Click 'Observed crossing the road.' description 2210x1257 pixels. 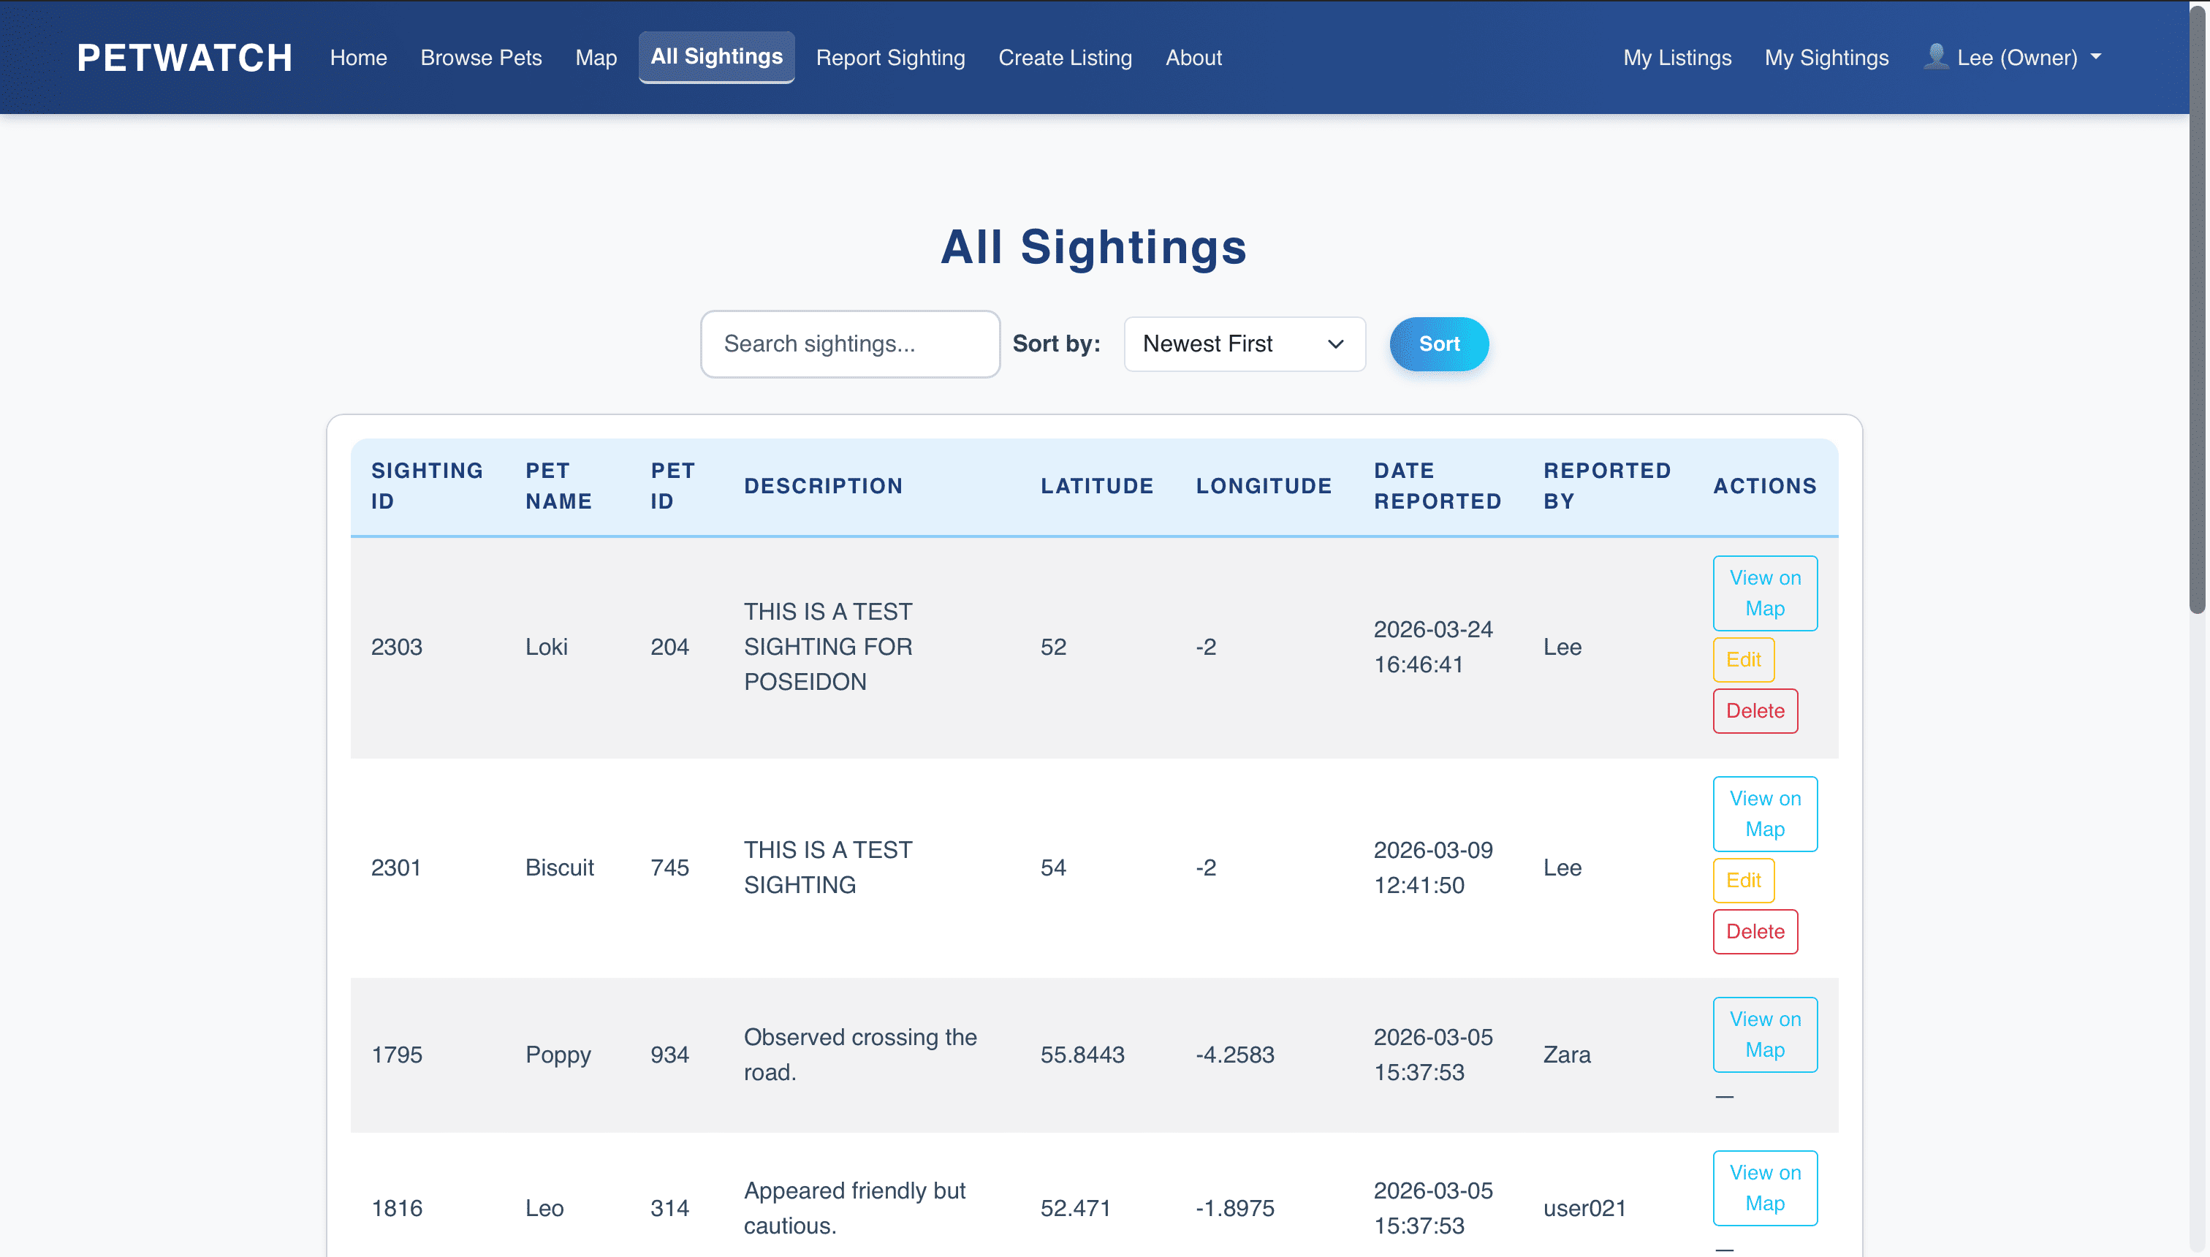(x=860, y=1055)
